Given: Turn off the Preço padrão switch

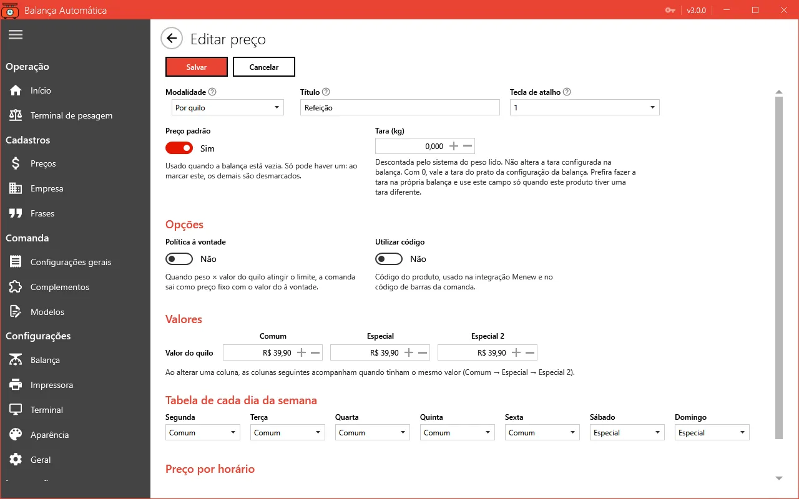Looking at the screenshot, I should click(x=179, y=148).
